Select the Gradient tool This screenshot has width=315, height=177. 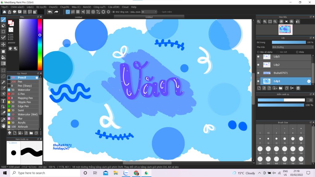point(3,63)
